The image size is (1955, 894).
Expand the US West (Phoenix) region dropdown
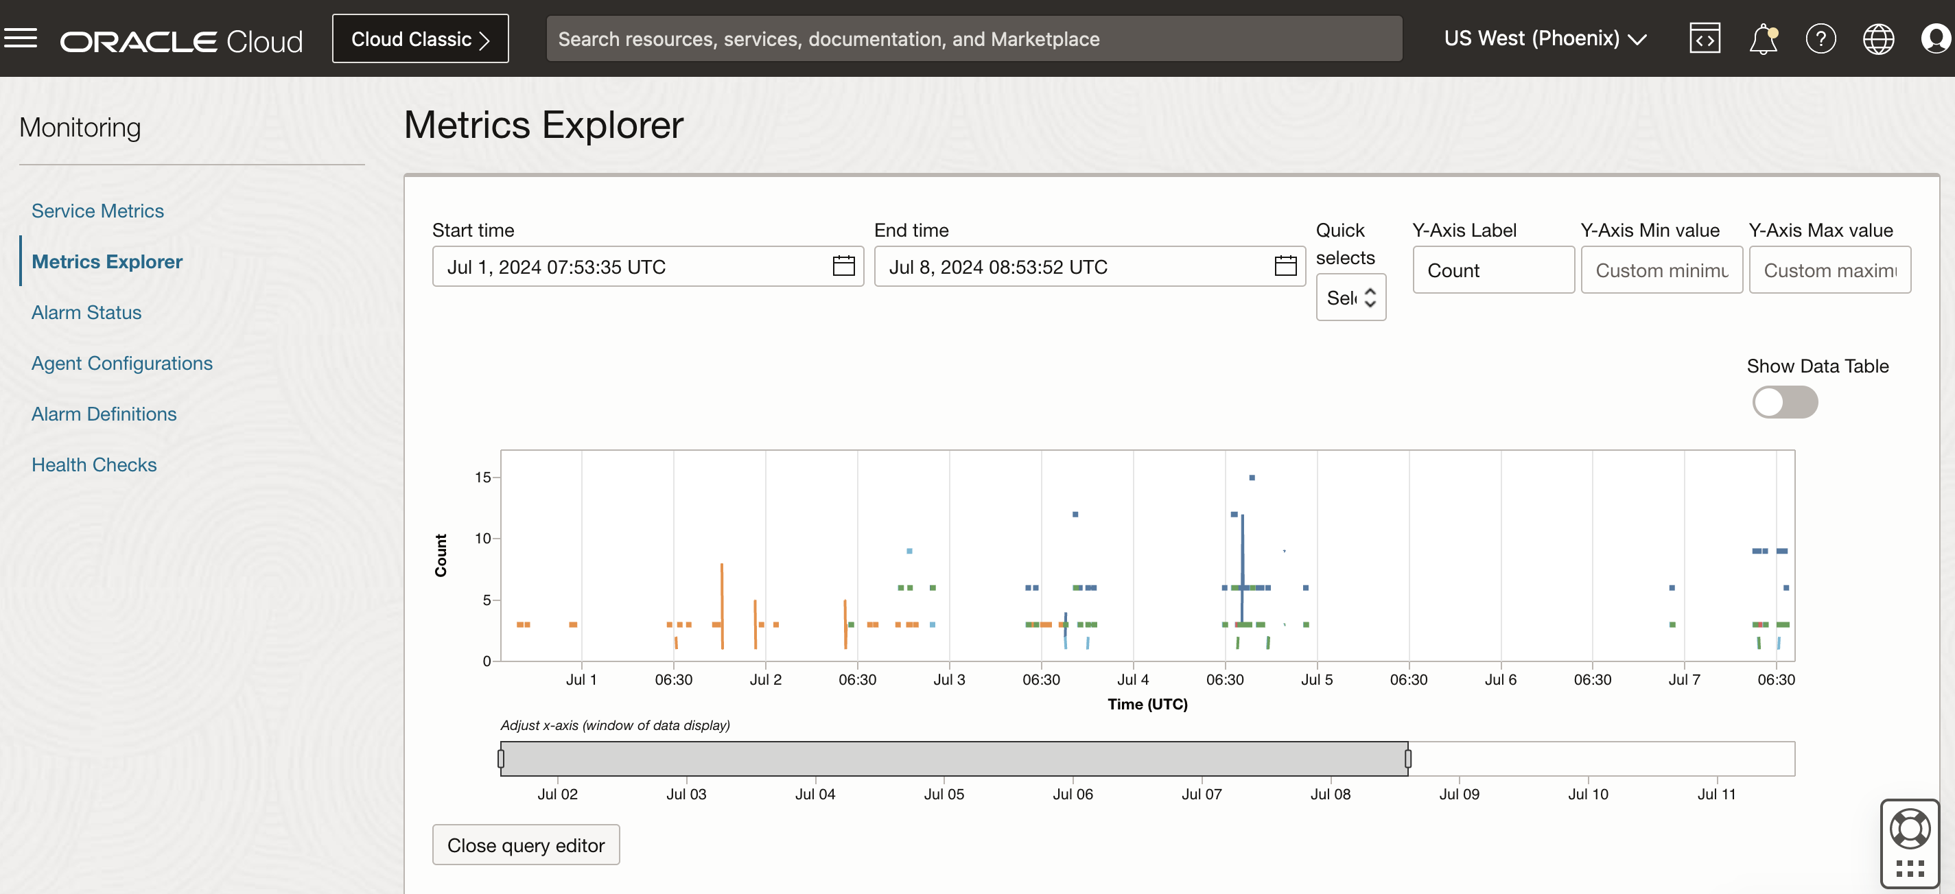[1545, 38]
